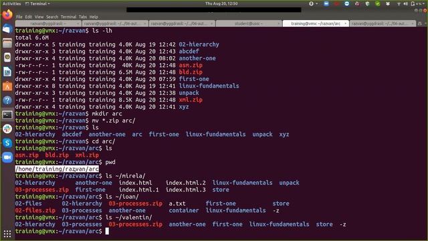This screenshot has width=428, height=241.
Task: Click the 'ls ~/valentin/' command text
Action: 128,217
